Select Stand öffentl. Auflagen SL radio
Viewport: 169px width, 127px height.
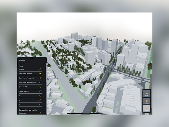[40, 78]
